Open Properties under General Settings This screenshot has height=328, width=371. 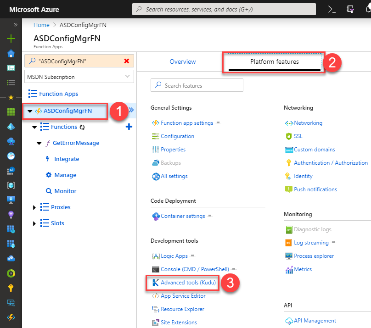click(x=173, y=150)
